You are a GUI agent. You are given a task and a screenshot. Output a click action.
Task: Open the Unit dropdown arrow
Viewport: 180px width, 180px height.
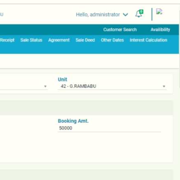point(164,86)
